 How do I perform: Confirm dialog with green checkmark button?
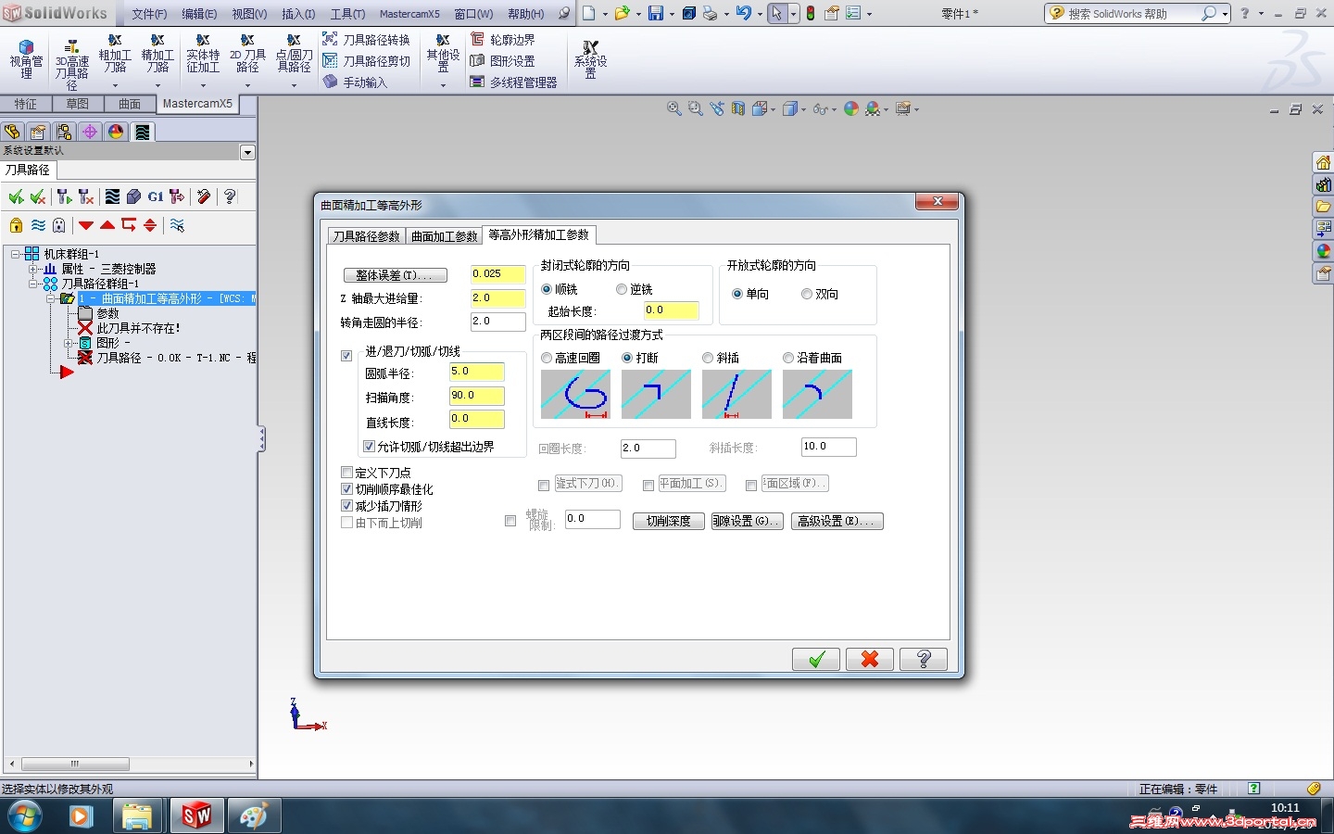816,659
